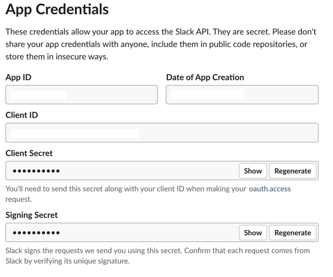Viewport: 333px width, 277px height.
Task: Click the masked Signing Secret dots
Action: click(36, 233)
